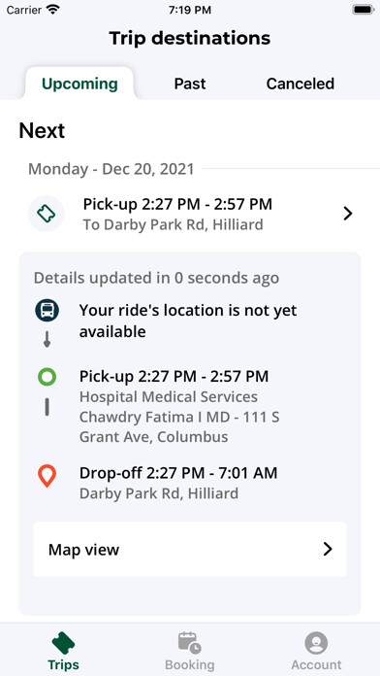Open the Booking calendar icon
The width and height of the screenshot is (380, 676).
click(x=189, y=643)
